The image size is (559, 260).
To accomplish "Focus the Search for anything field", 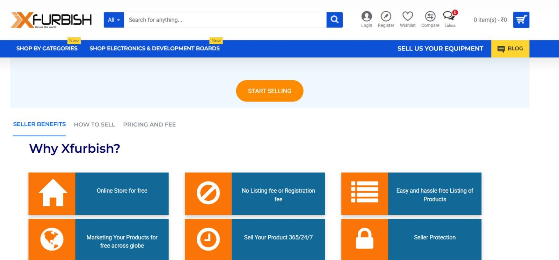I will tap(225, 20).
